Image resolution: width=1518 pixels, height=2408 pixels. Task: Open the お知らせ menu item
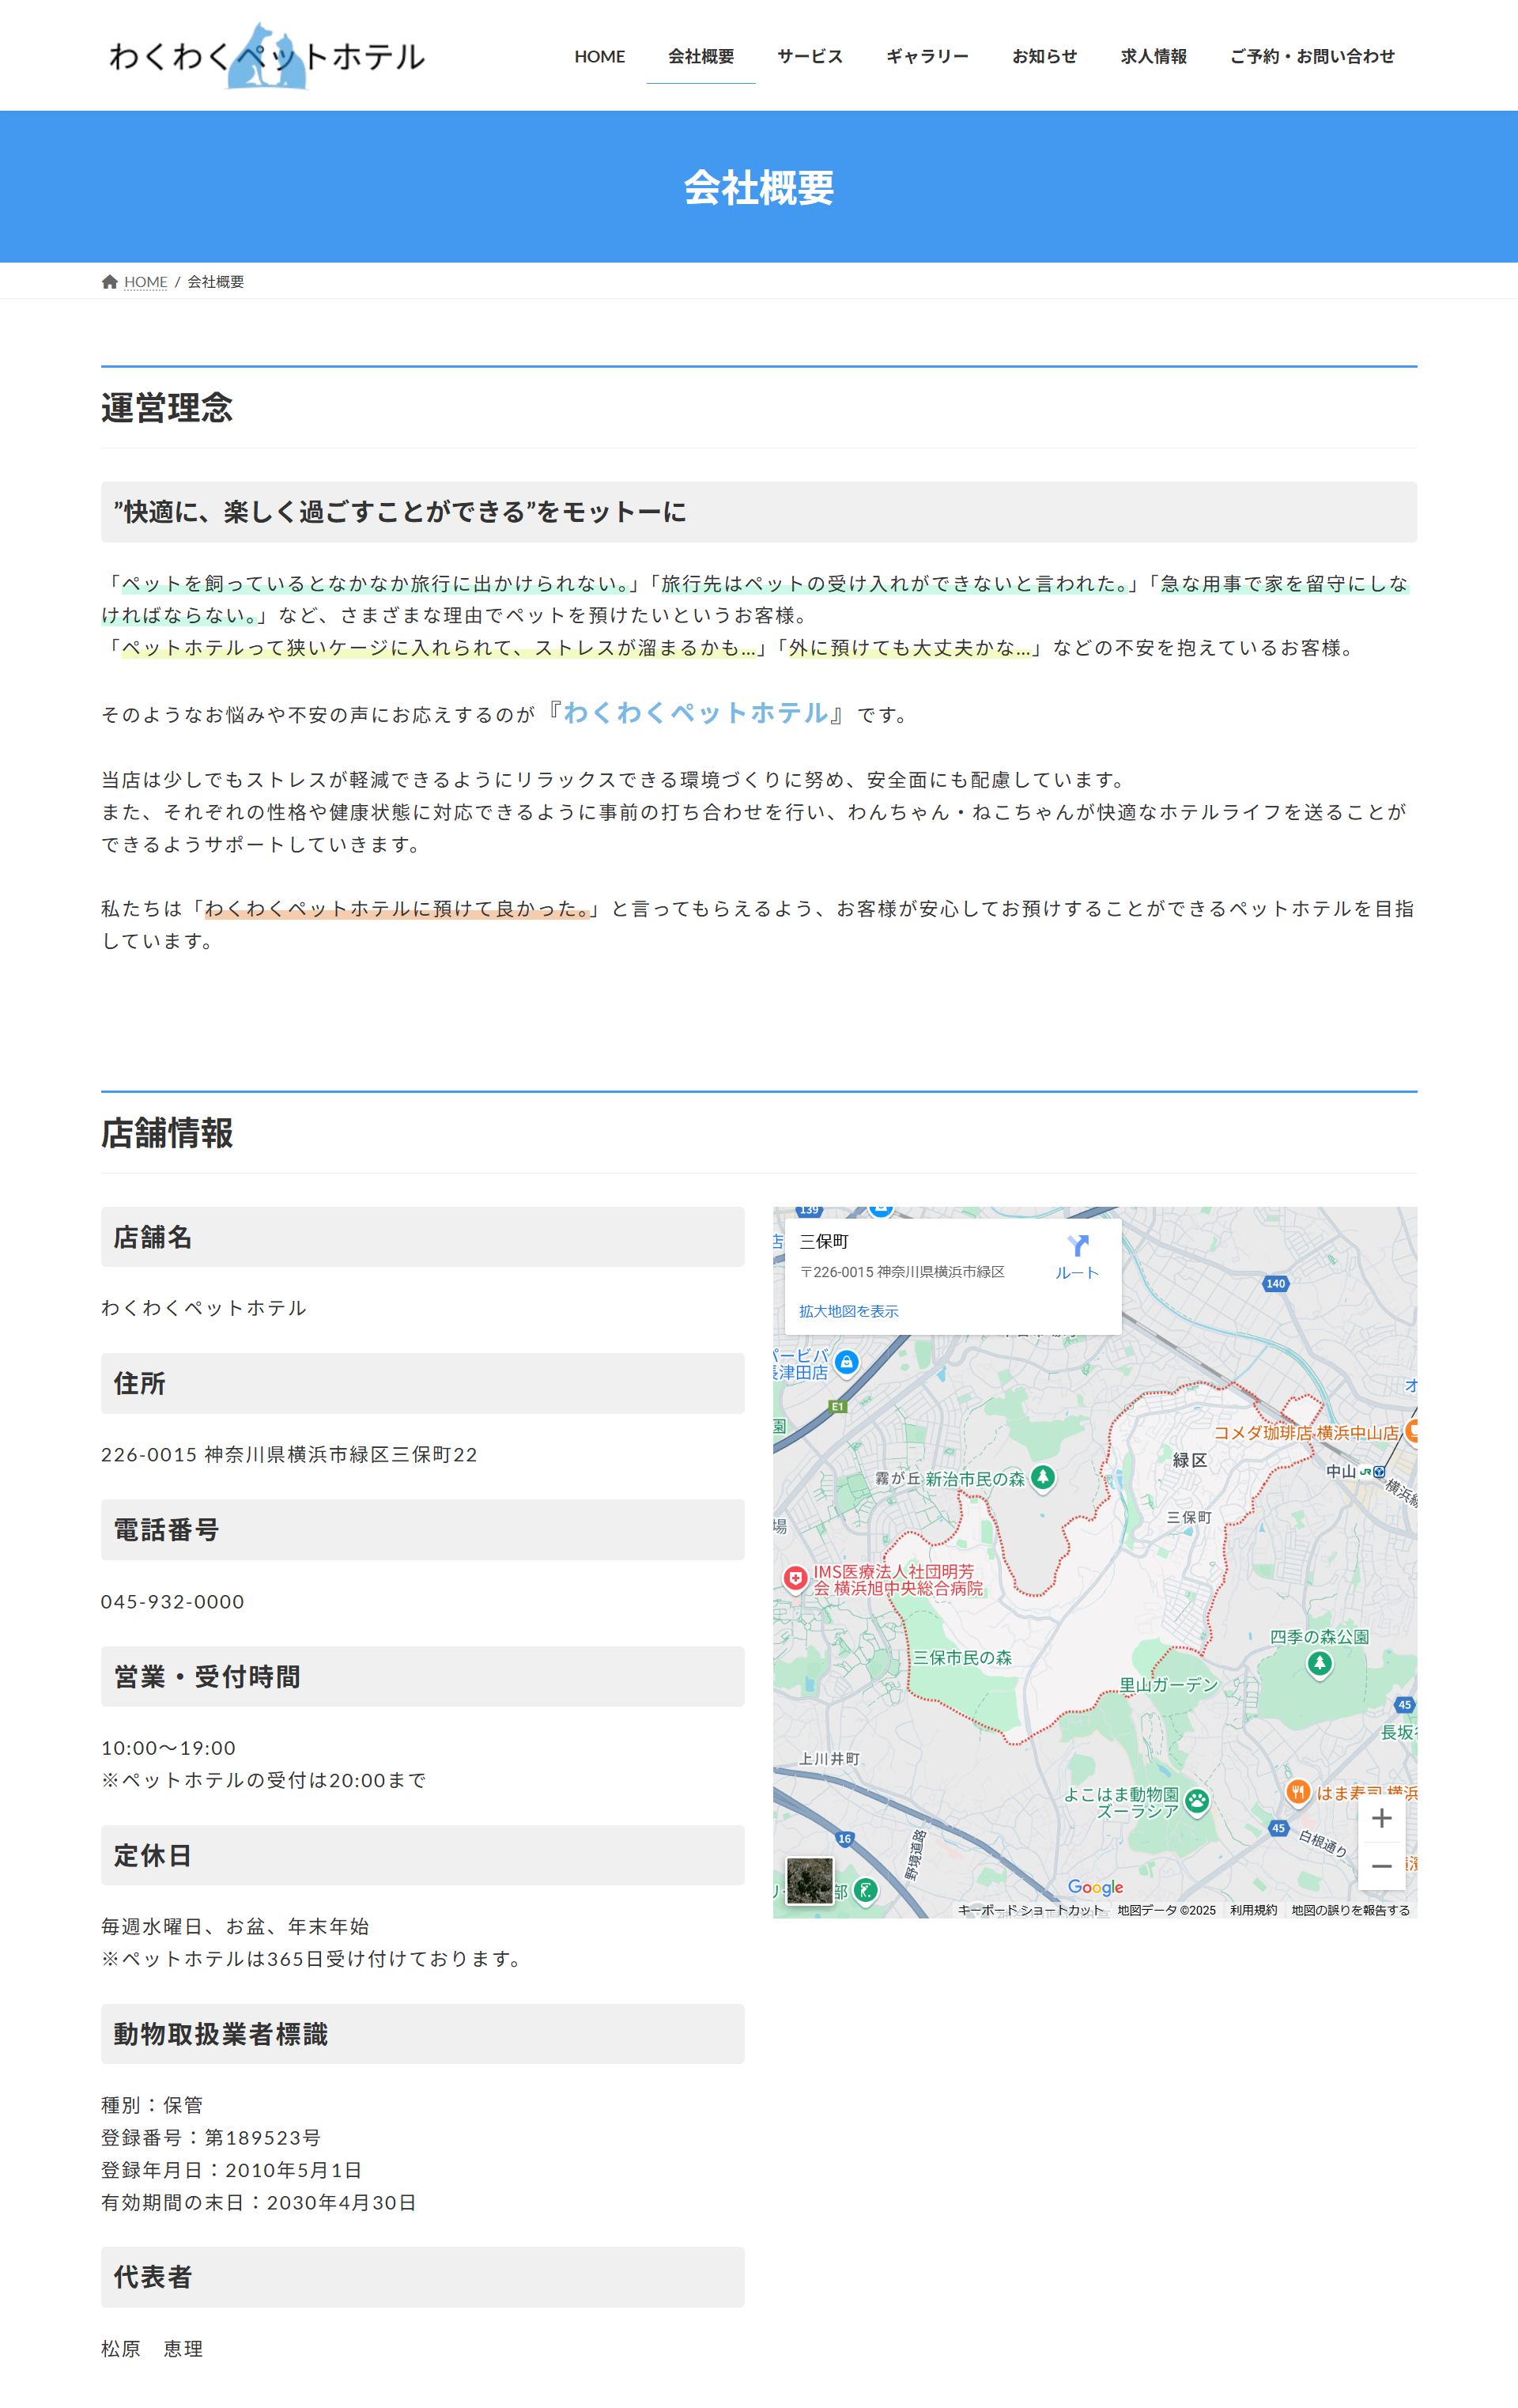pyautogui.click(x=1044, y=57)
